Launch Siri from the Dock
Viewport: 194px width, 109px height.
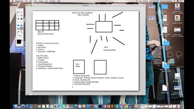click(19, 106)
